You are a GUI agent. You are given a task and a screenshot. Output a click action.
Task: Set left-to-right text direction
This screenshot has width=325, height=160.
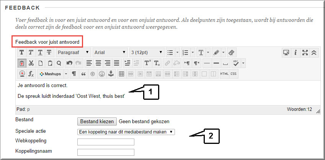pyautogui.click(x=187, y=63)
